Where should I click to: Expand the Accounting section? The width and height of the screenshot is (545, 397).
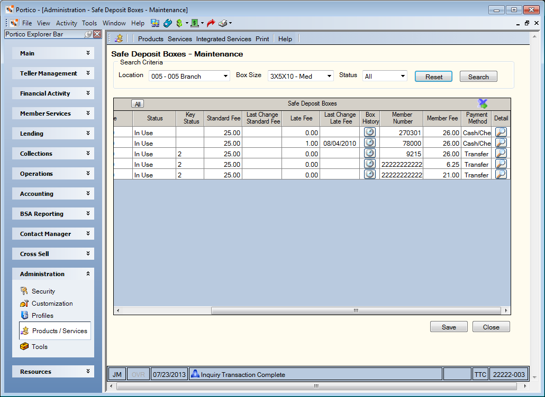click(x=53, y=194)
